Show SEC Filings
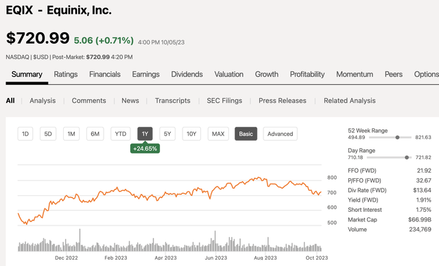 224,101
